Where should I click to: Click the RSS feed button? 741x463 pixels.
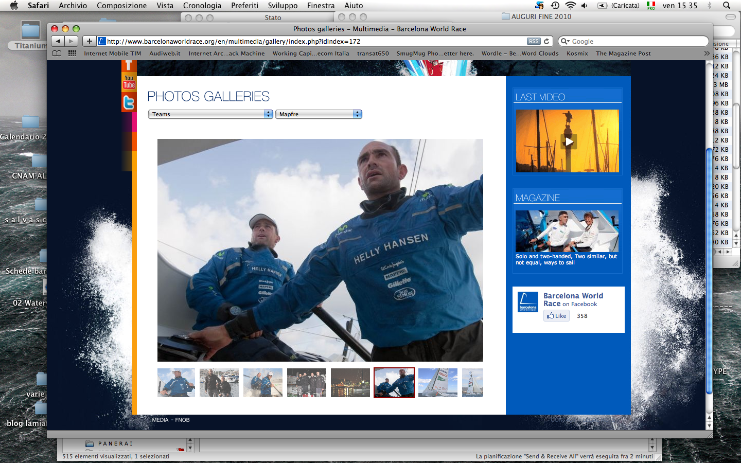[534, 41]
